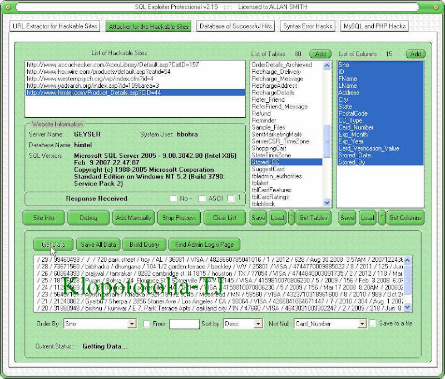Click Add next to List of Tables
Image resolution: width=445 pixels, height=379 pixels.
click(x=320, y=54)
